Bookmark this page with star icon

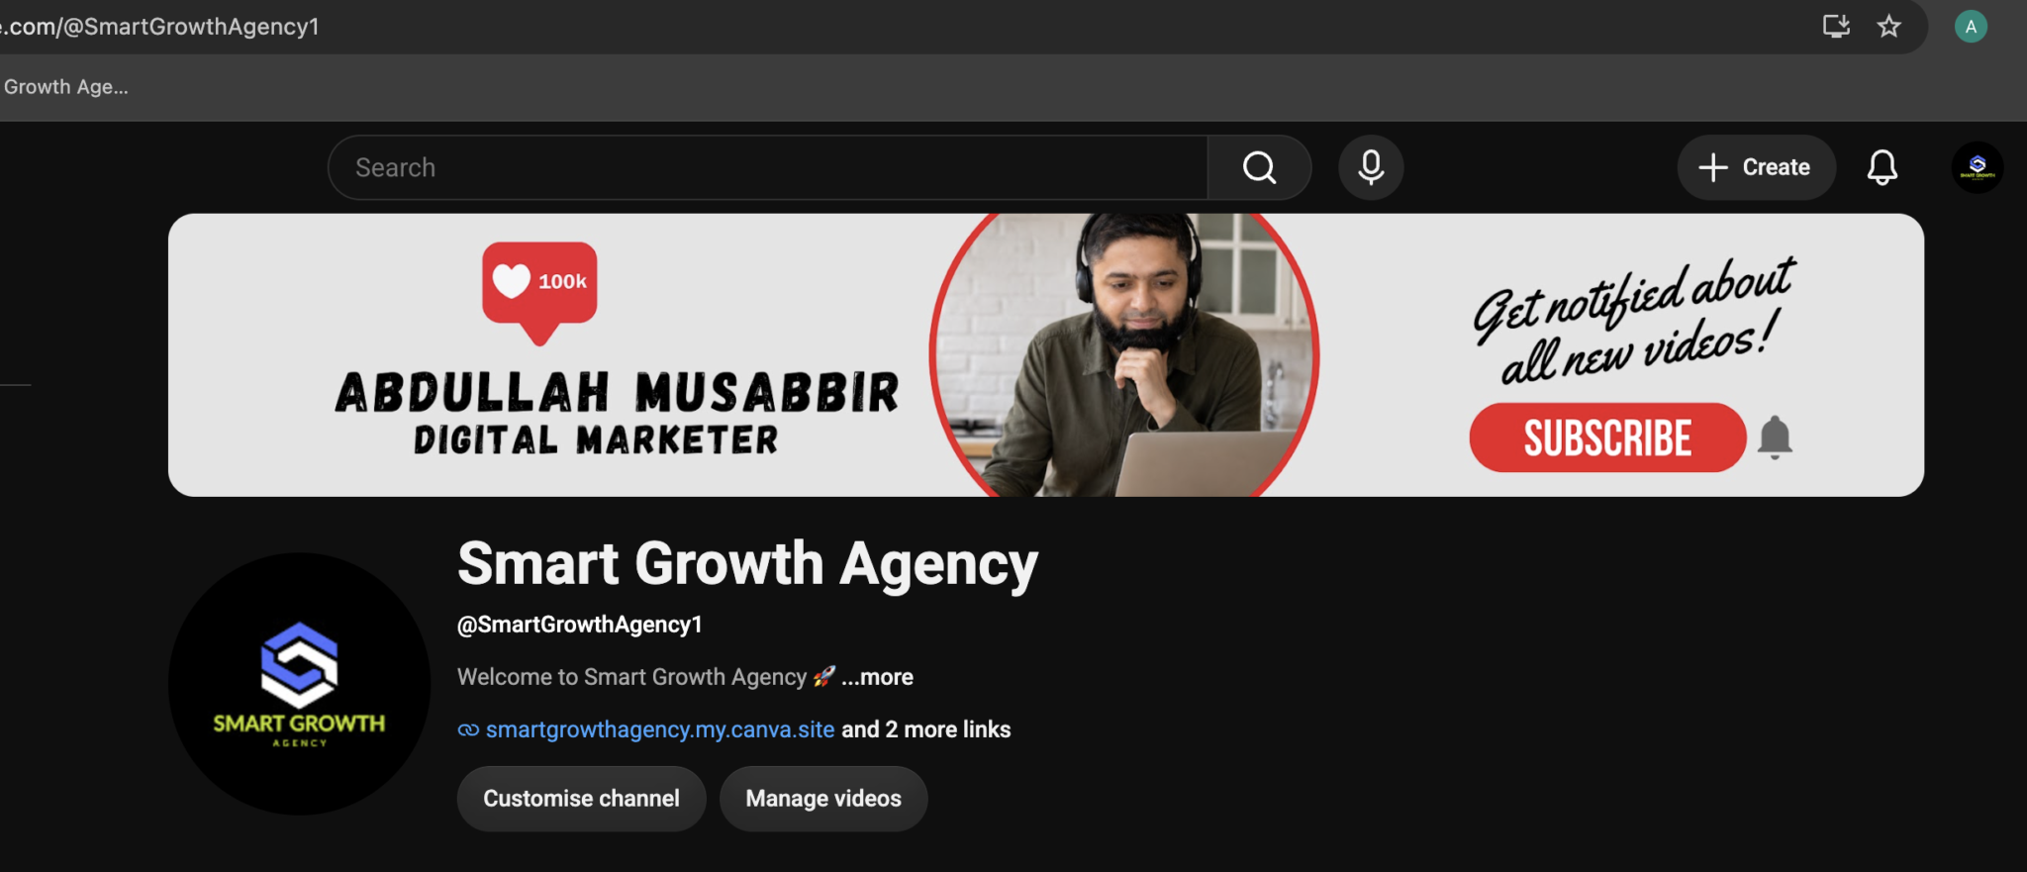click(x=1889, y=27)
